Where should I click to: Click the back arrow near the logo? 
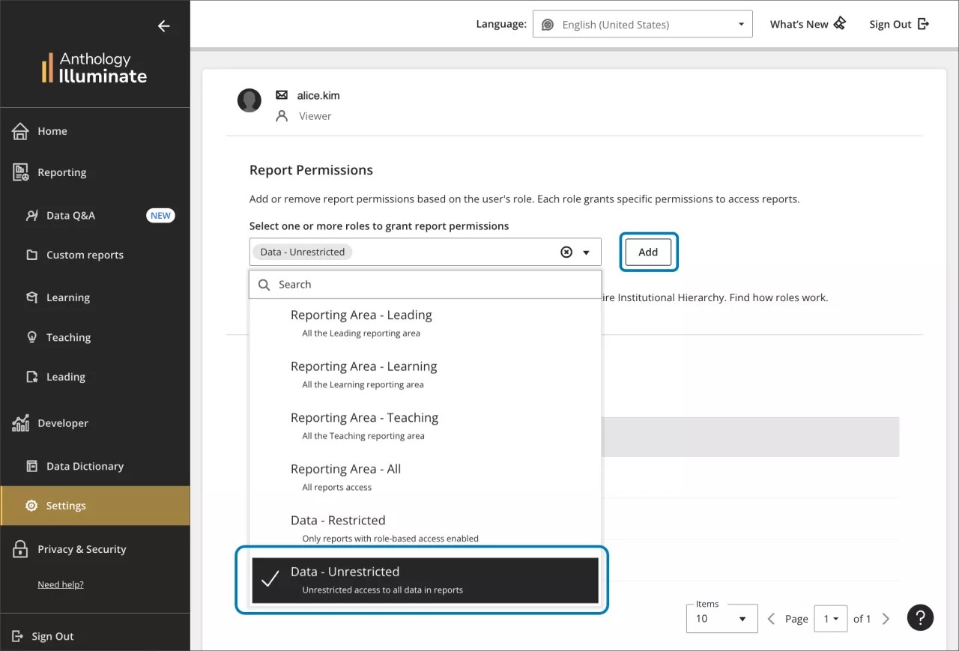click(163, 25)
